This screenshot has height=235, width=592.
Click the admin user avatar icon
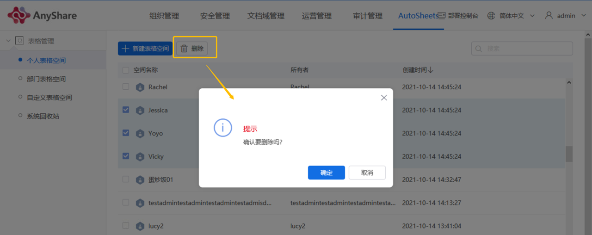pos(549,16)
